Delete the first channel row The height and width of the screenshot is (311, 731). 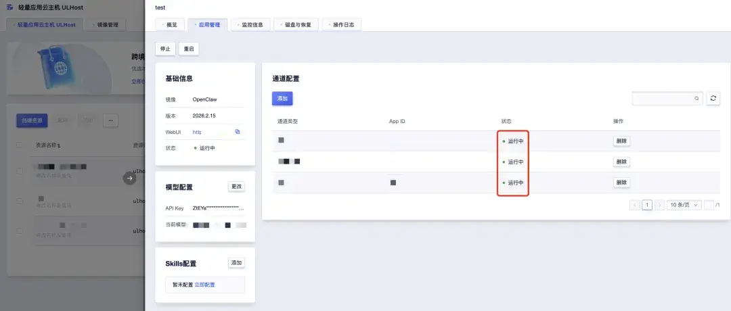coord(621,141)
